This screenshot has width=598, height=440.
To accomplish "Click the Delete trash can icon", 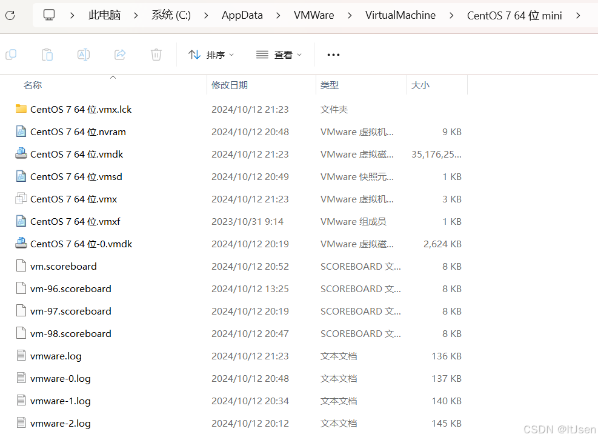I will point(156,55).
